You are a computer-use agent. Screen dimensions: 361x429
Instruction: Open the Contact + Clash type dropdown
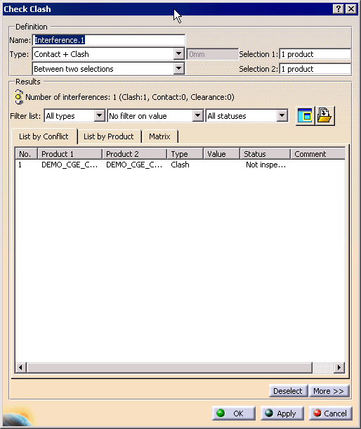pos(178,54)
